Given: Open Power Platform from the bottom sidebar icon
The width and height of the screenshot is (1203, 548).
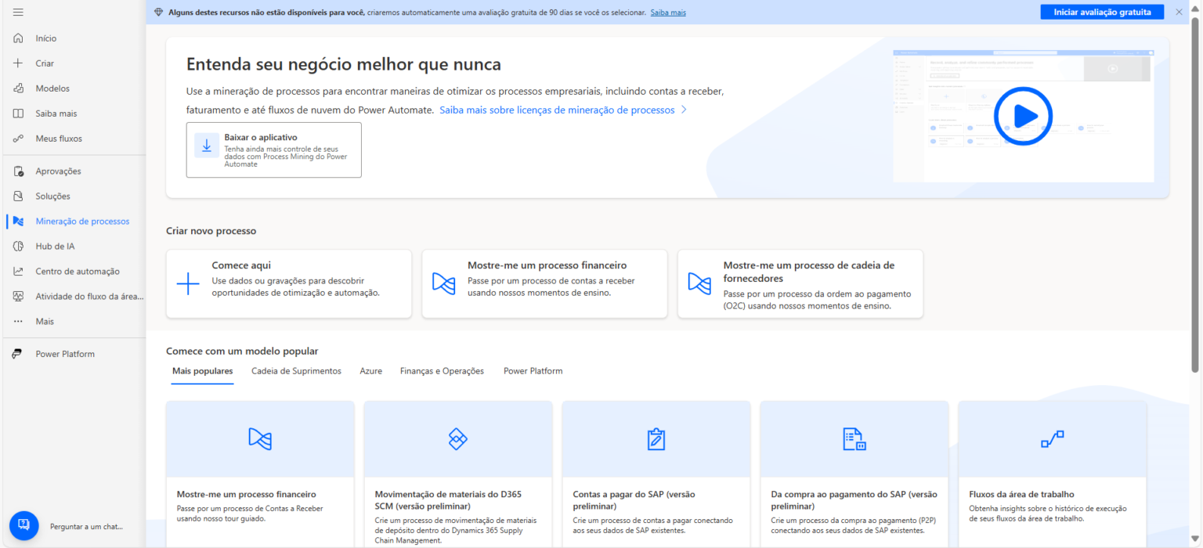Looking at the screenshot, I should click(17, 353).
